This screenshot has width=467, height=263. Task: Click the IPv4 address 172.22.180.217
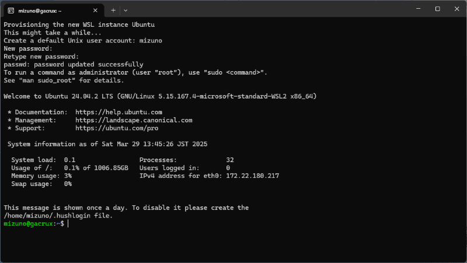tap(252, 176)
